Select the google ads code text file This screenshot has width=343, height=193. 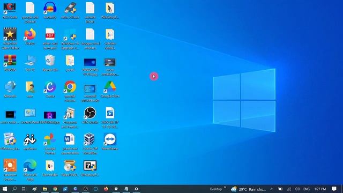coord(30,13)
